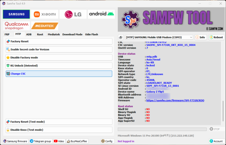Open the Download Mode tab
Viewport: 226px width, 145px height.
72,35
